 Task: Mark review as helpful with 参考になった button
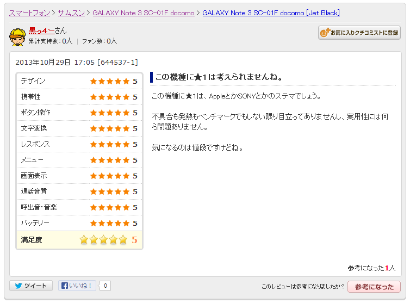[374, 287]
